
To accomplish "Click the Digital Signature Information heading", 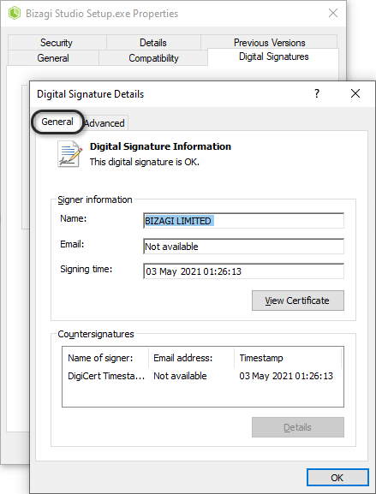I will (x=160, y=146).
